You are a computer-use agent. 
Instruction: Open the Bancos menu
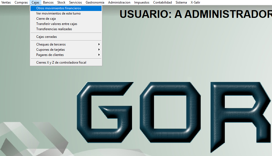coord(48,2)
